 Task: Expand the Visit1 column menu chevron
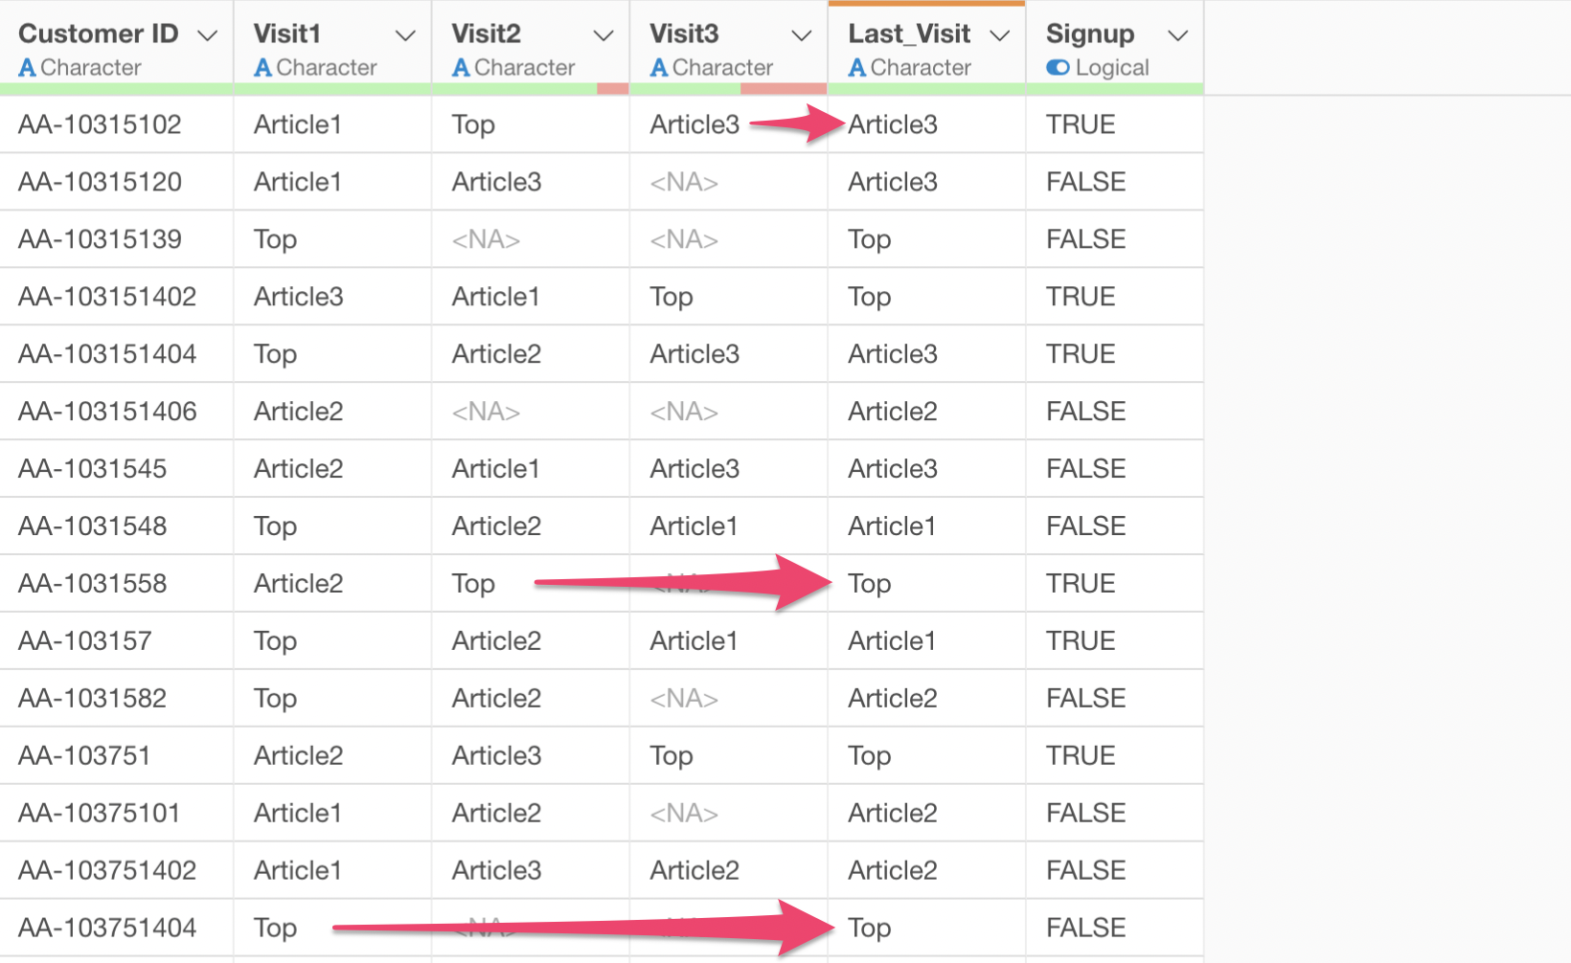click(x=405, y=36)
